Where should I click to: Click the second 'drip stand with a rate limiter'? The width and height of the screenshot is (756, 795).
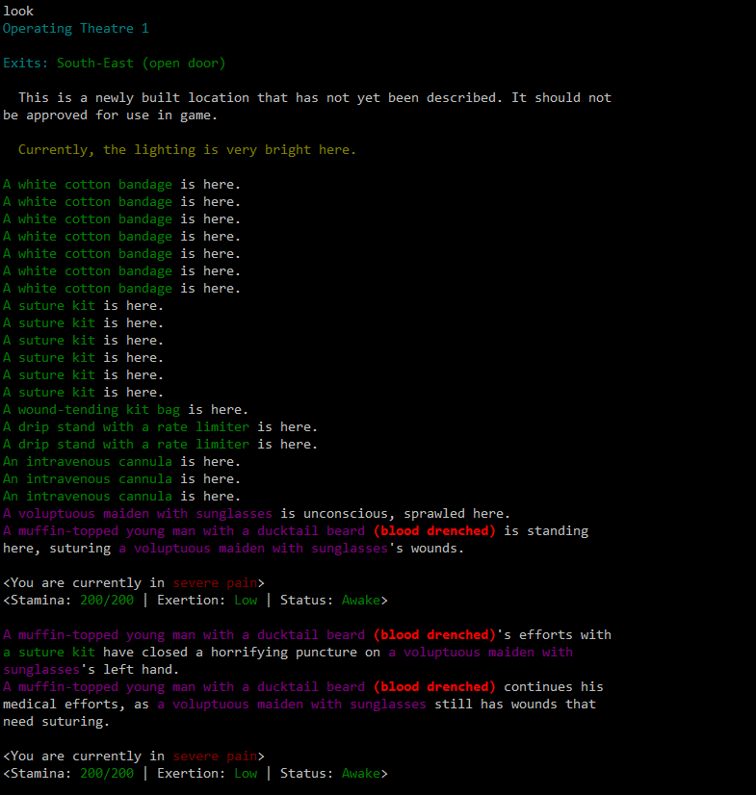134,444
